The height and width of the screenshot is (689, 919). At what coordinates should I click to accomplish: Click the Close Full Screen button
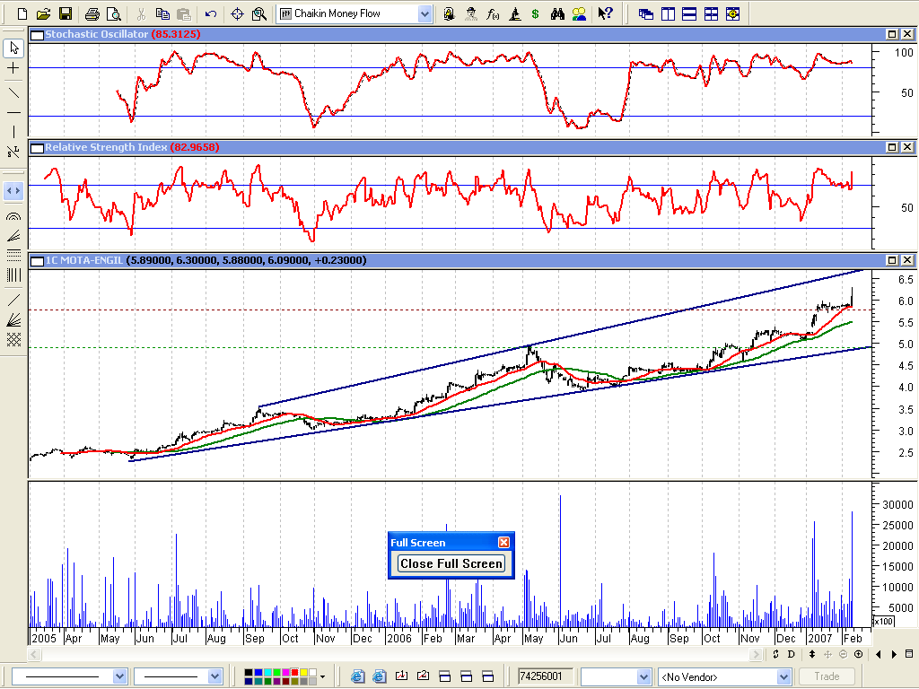tap(451, 563)
